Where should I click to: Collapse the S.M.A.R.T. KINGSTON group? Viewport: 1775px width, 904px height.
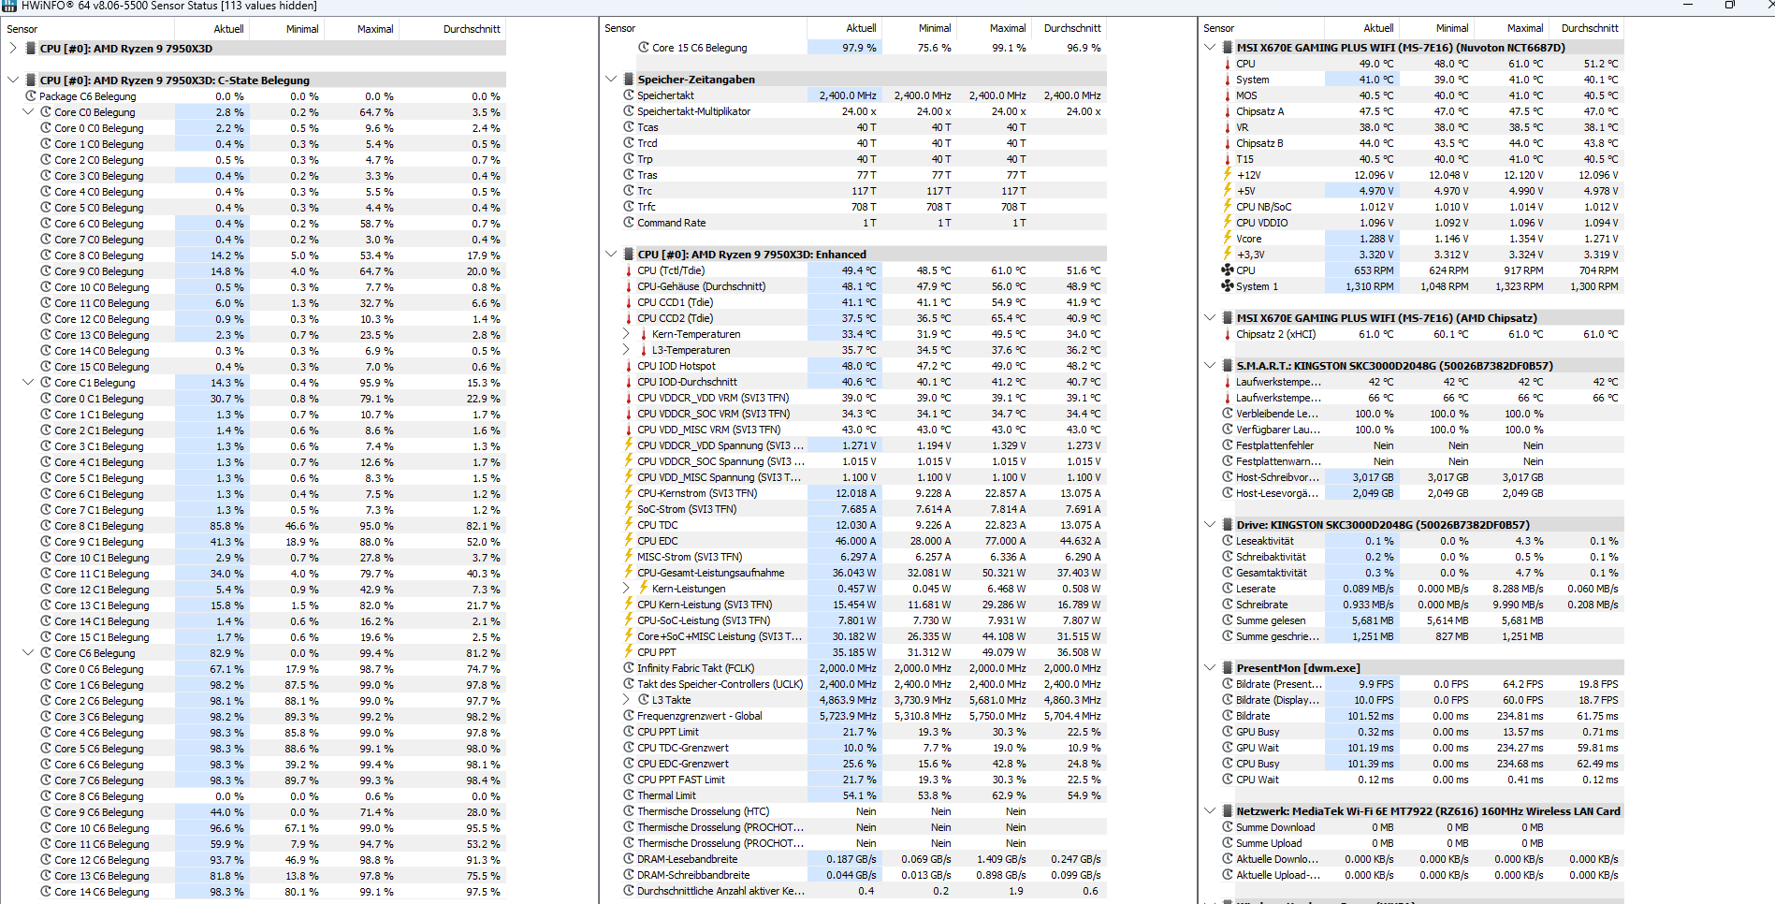(x=1210, y=365)
